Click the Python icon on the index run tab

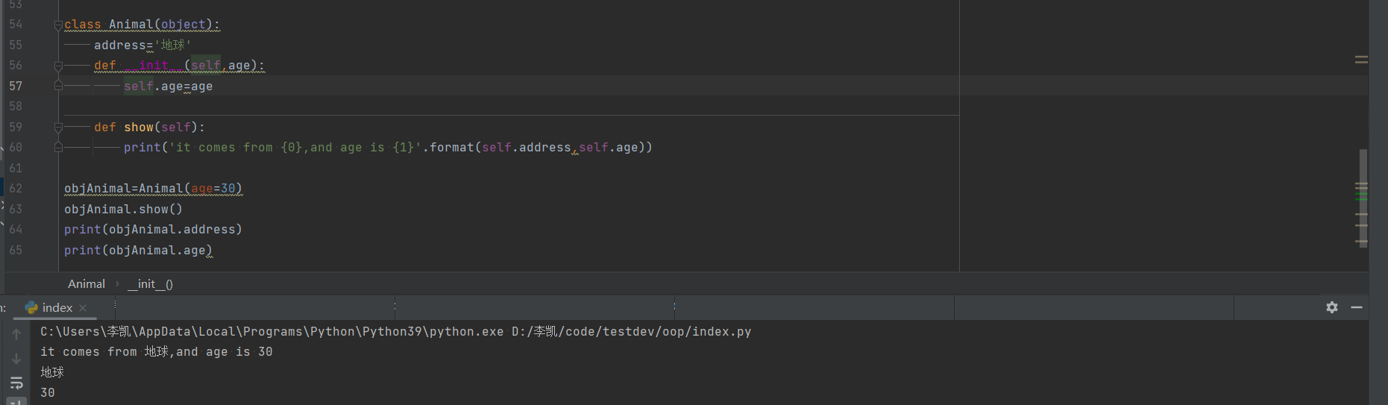31,307
